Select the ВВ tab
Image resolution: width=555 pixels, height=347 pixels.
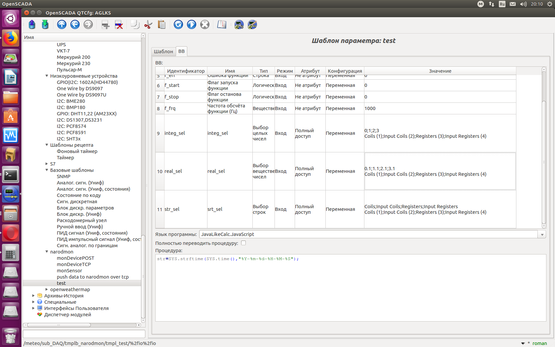pos(181,51)
